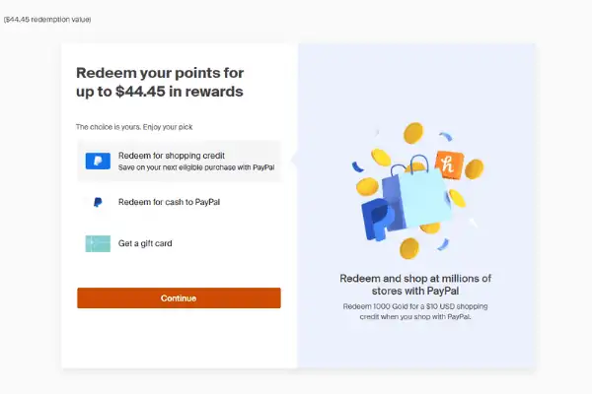Click the teal gift card icon
This screenshot has height=394, width=592.
pyautogui.click(x=98, y=243)
